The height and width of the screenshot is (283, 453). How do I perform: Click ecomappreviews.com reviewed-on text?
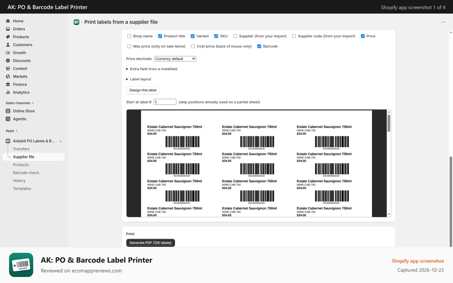81,271
